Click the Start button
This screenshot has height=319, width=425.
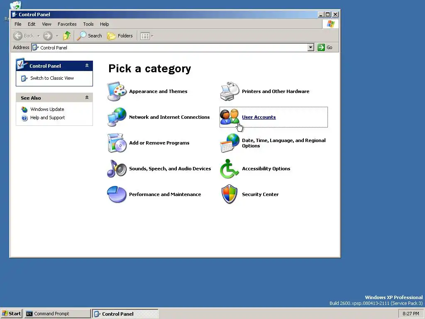[x=11, y=314]
